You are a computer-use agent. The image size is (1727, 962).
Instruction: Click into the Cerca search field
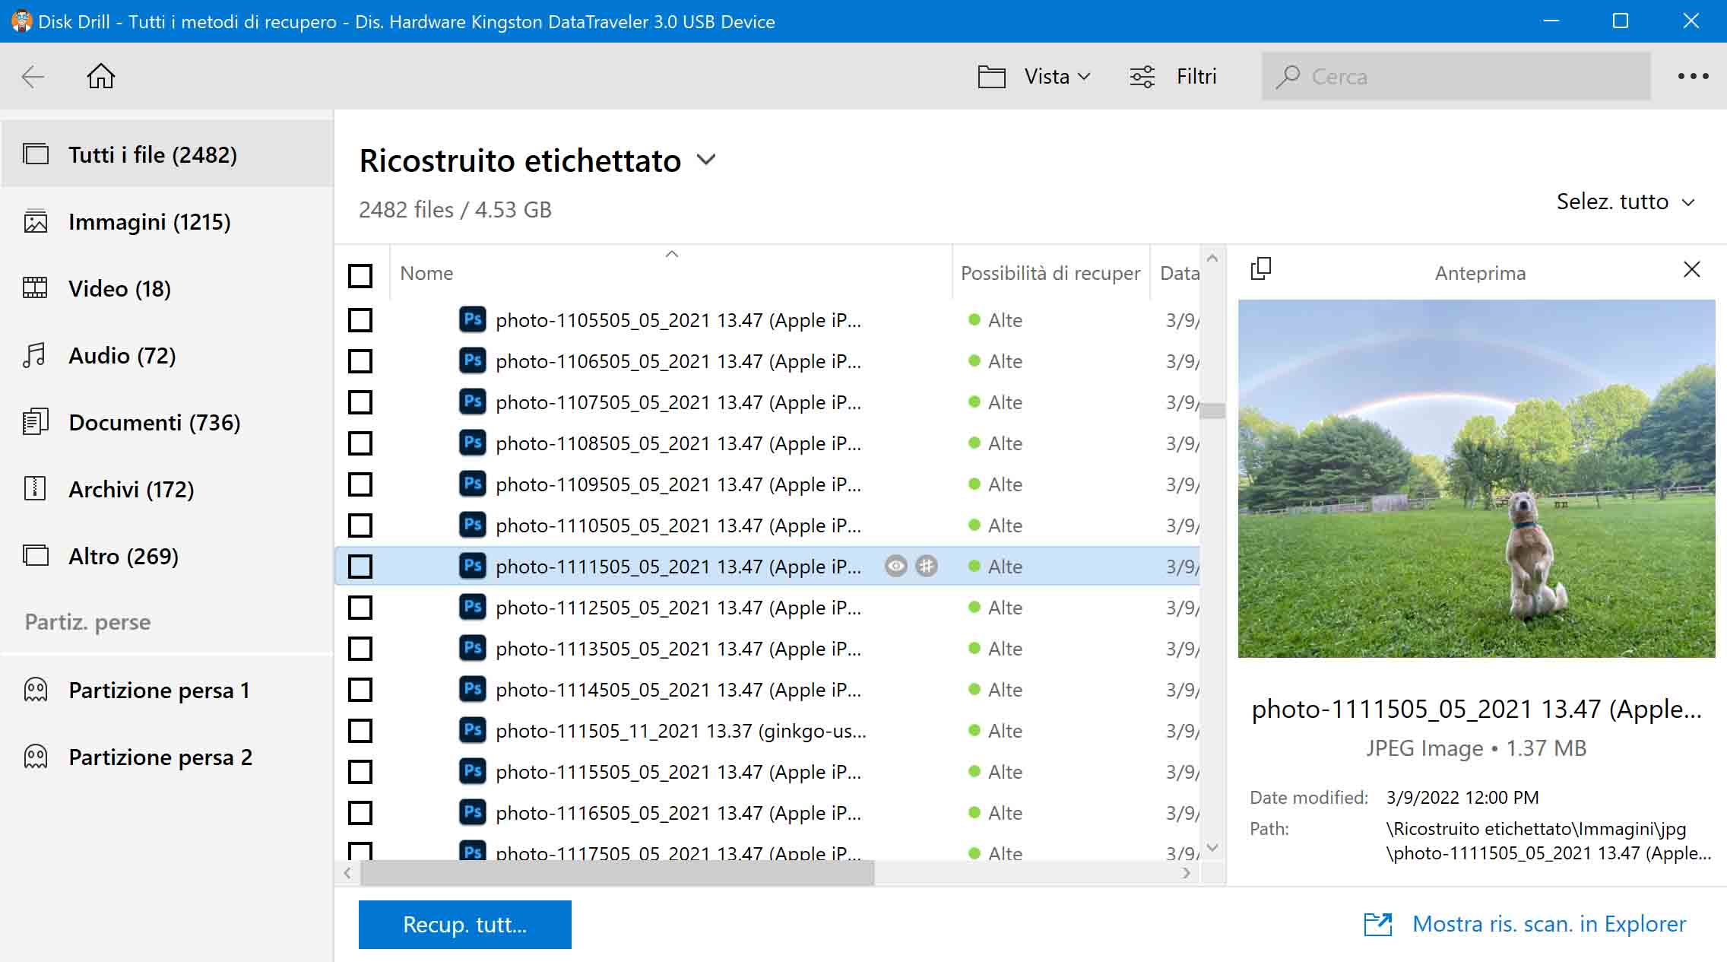coord(1456,76)
